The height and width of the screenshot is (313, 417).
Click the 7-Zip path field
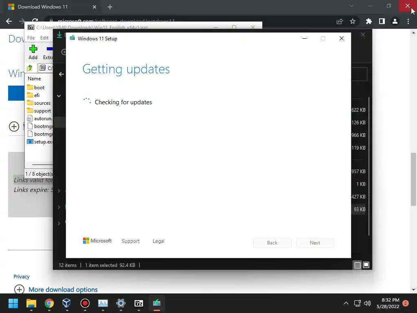(x=46, y=68)
